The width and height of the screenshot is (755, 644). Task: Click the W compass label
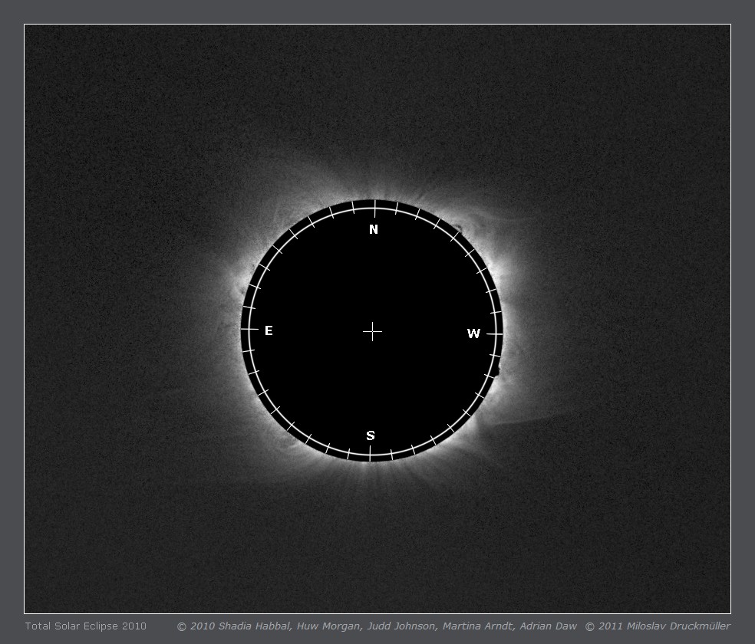473,333
